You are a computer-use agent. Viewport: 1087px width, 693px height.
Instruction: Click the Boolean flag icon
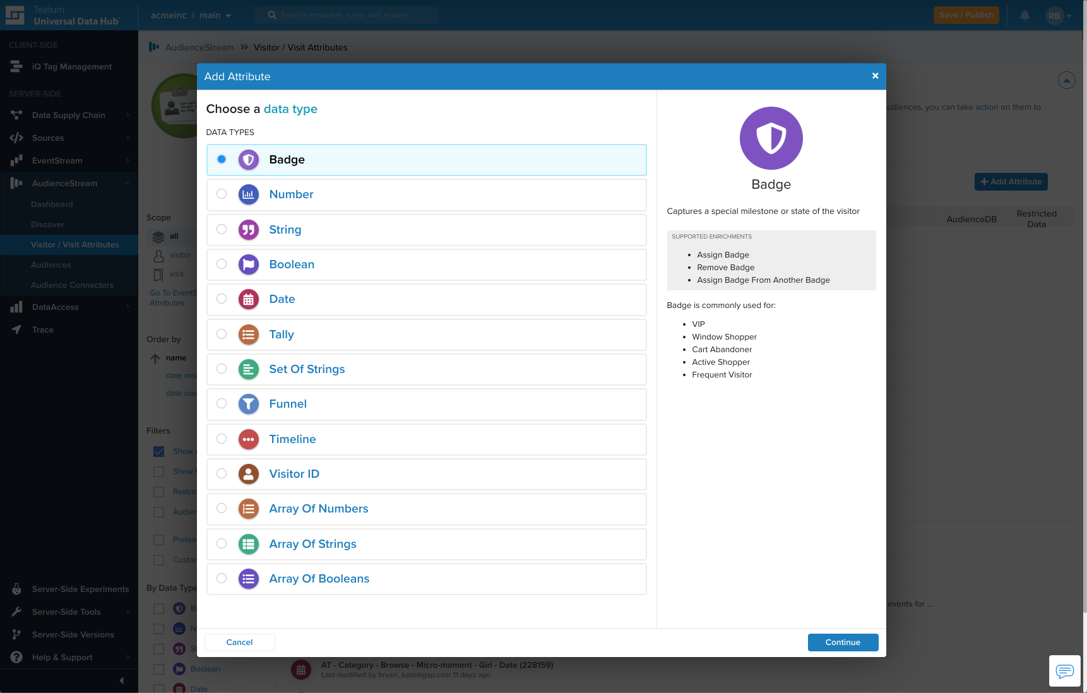point(249,264)
